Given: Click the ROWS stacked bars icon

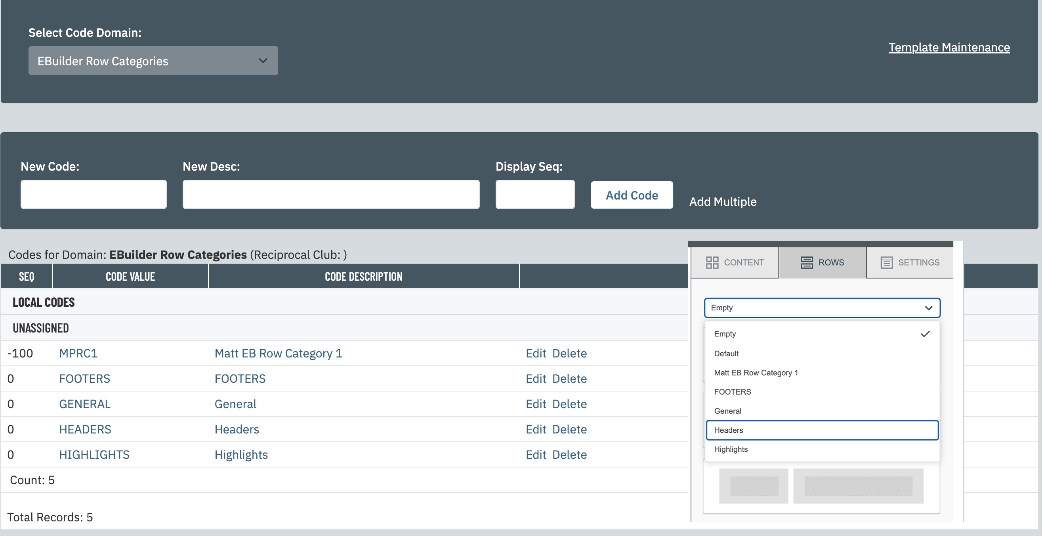Looking at the screenshot, I should [807, 262].
